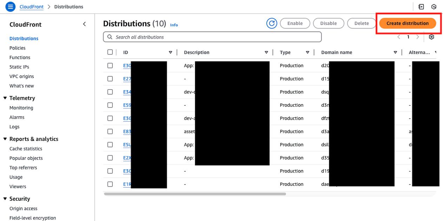The image size is (443, 221).
Task: Open Policies in the side navigation
Action: pos(18,48)
